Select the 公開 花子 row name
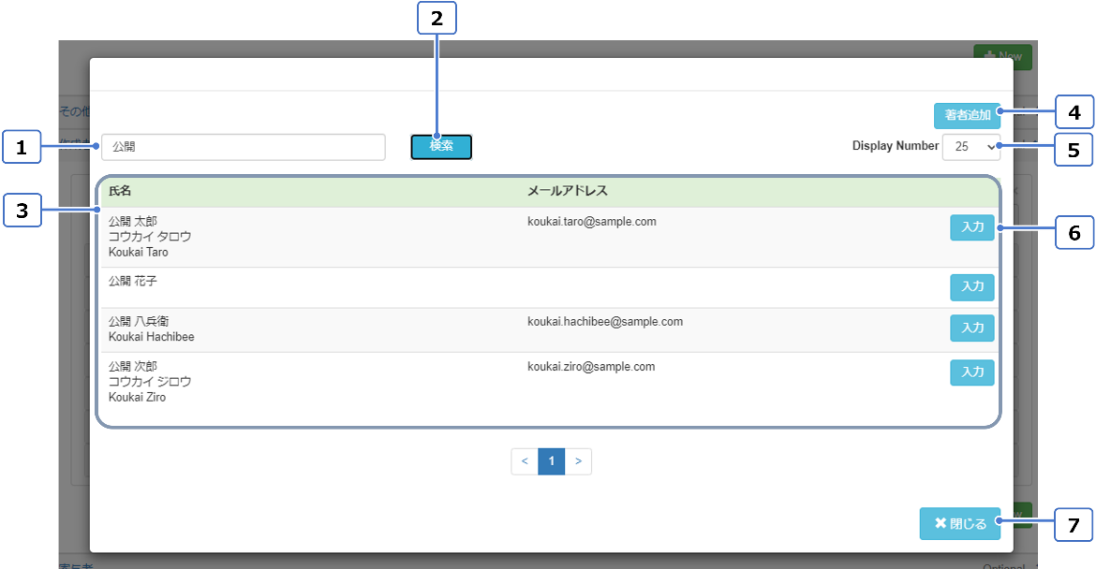 (133, 281)
